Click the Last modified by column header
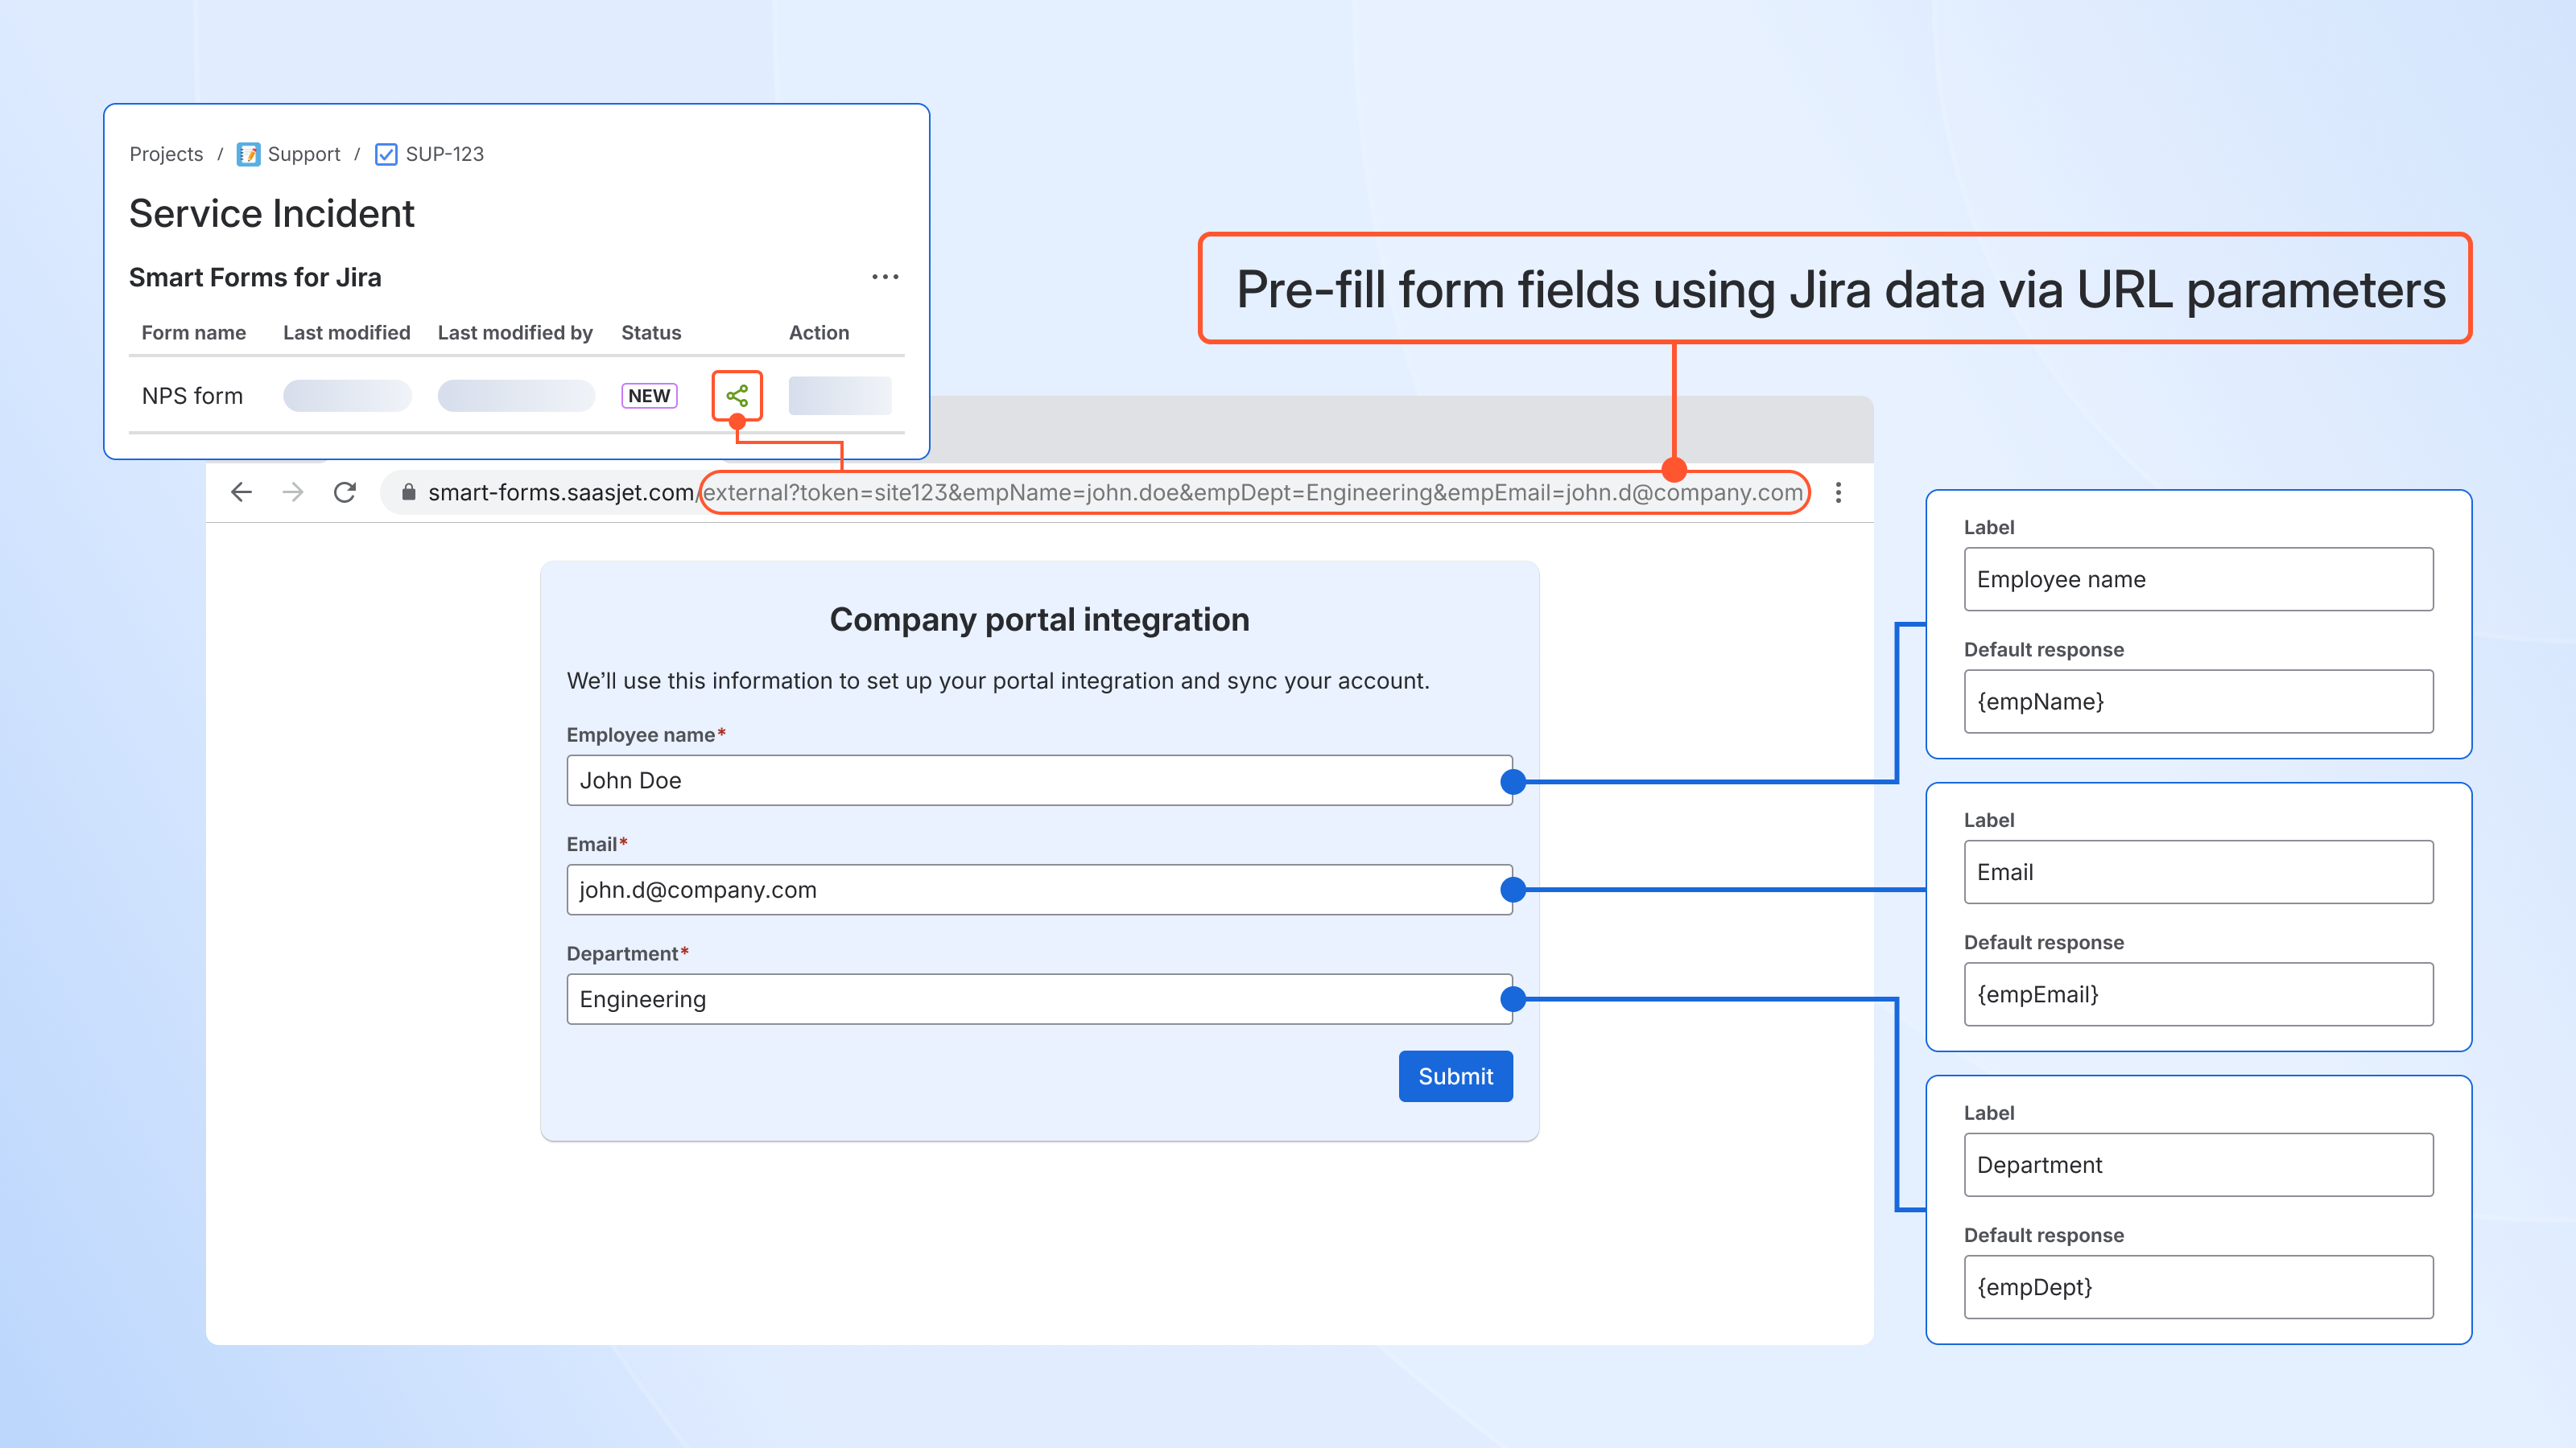Image resolution: width=2576 pixels, height=1448 pixels. (x=515, y=333)
